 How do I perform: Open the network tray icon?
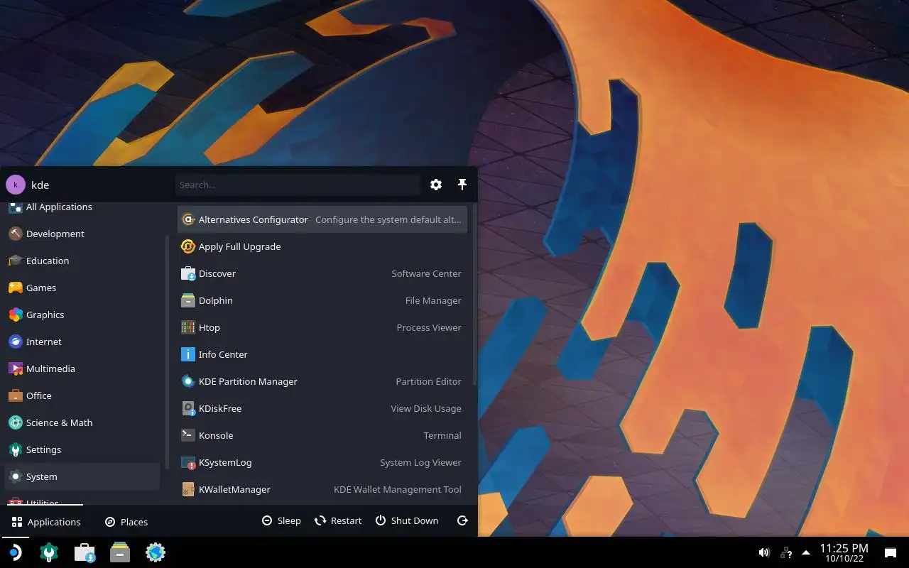click(786, 552)
